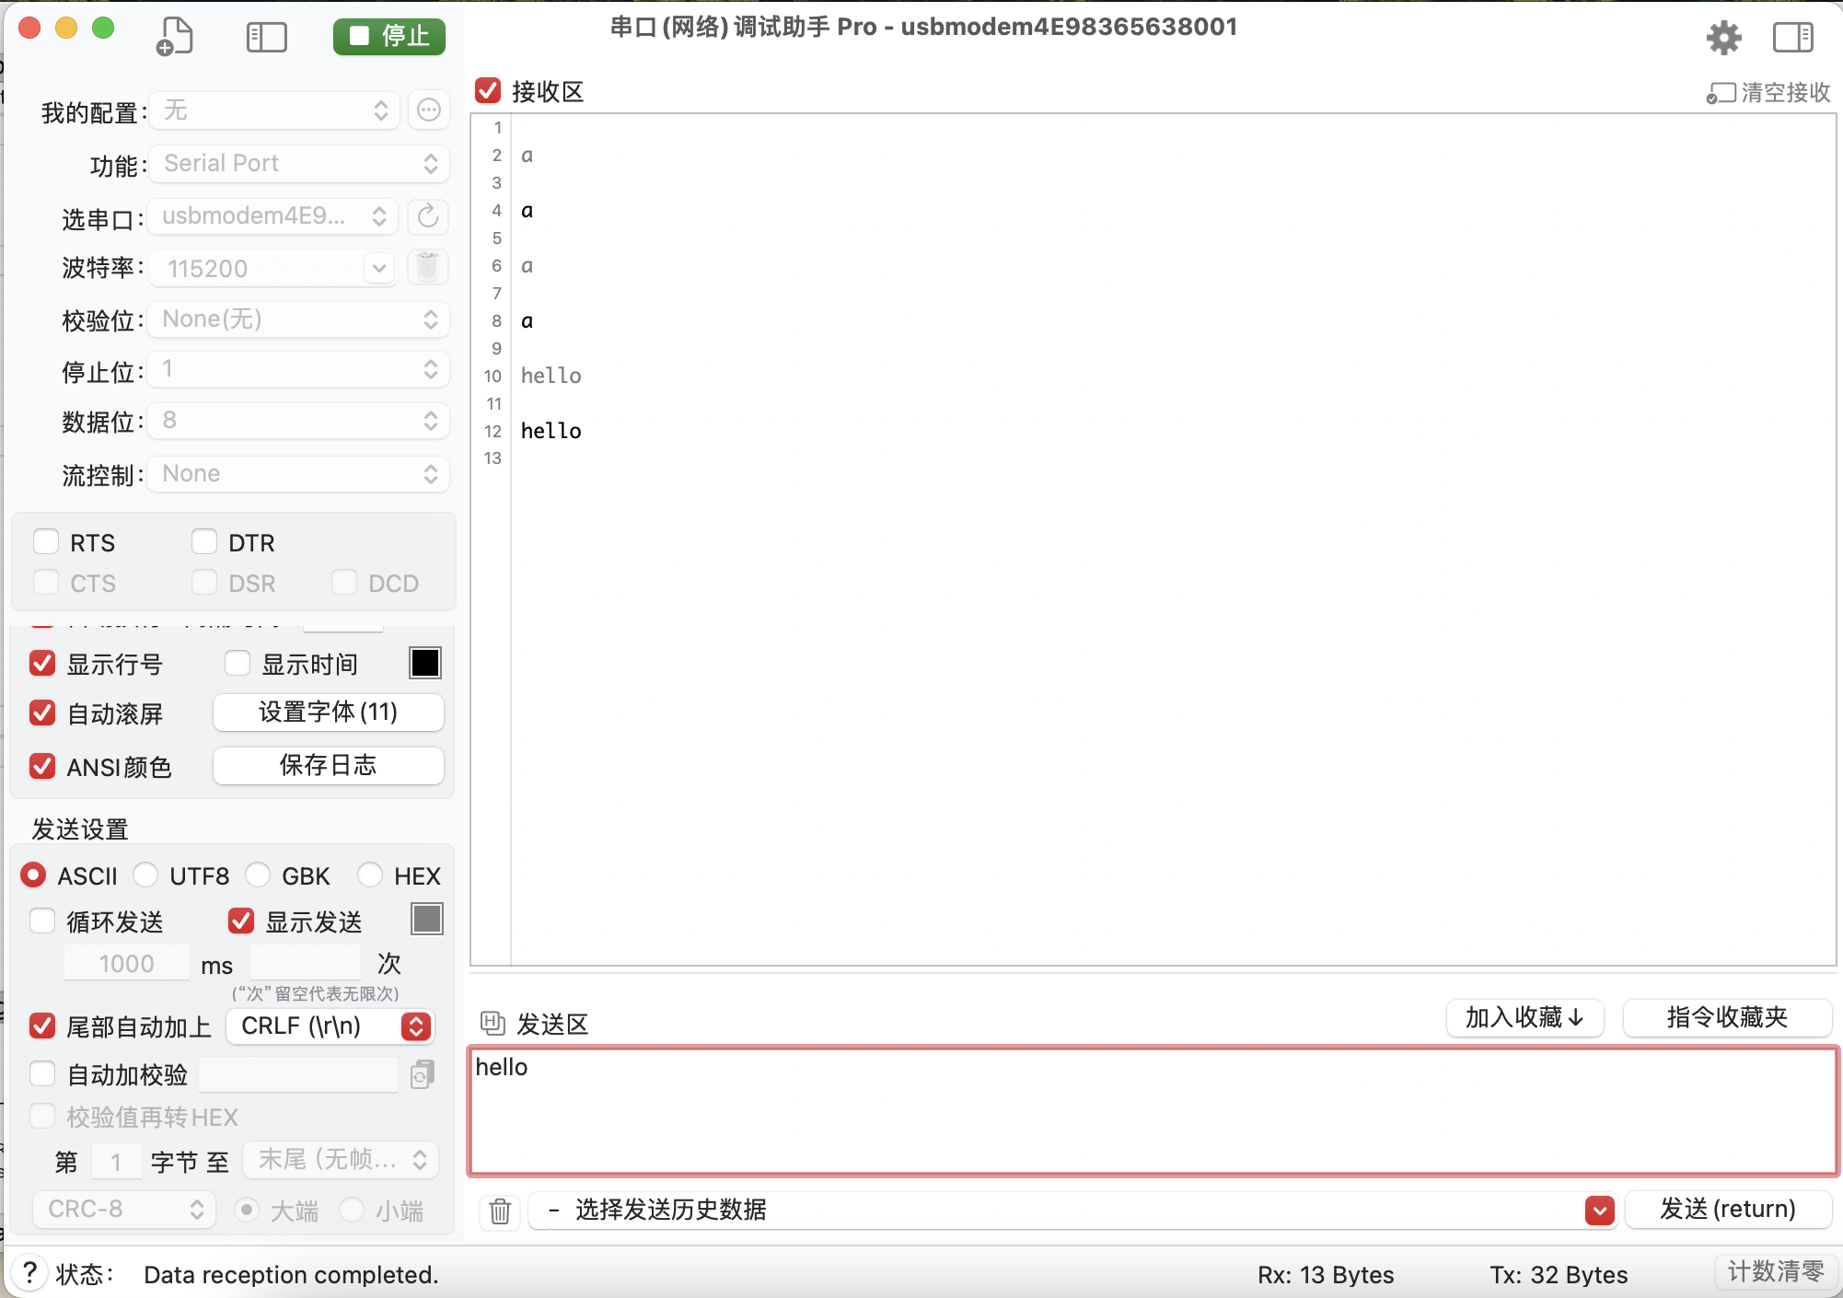This screenshot has height=1298, width=1843.
Task: Enable the DTR checkbox
Action: [204, 542]
